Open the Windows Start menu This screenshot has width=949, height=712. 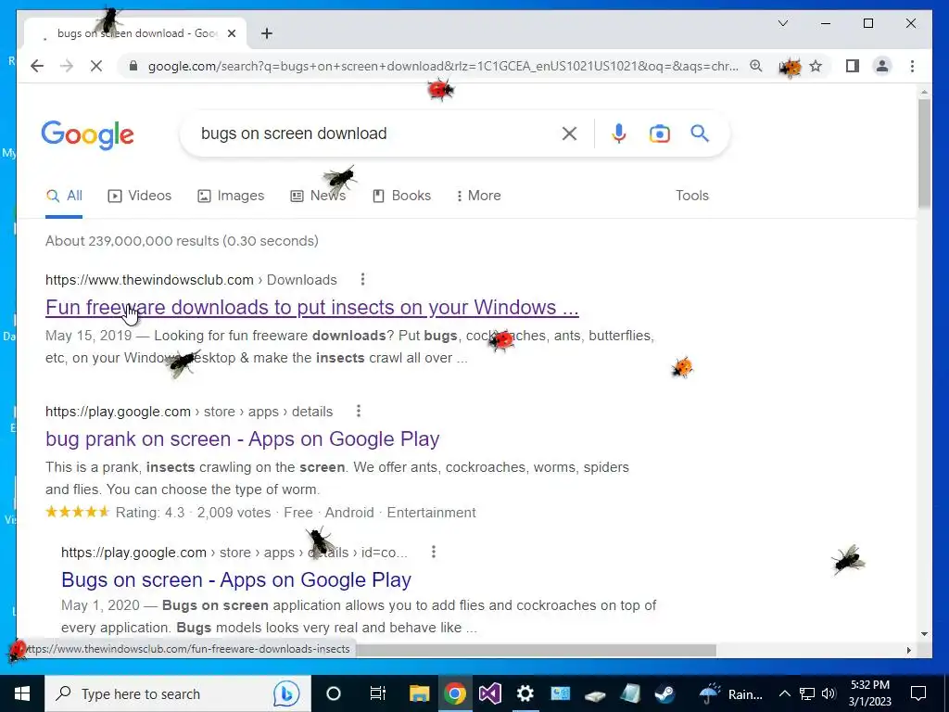click(22, 693)
